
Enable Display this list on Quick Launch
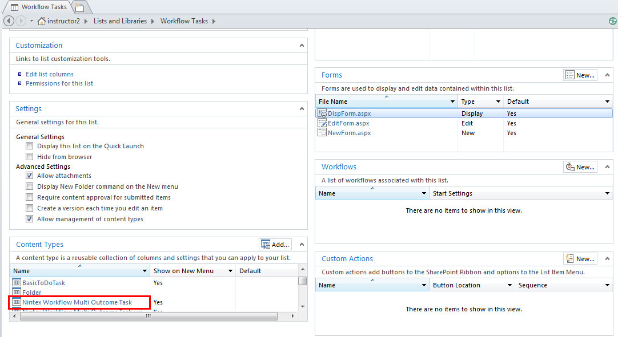pyautogui.click(x=30, y=146)
